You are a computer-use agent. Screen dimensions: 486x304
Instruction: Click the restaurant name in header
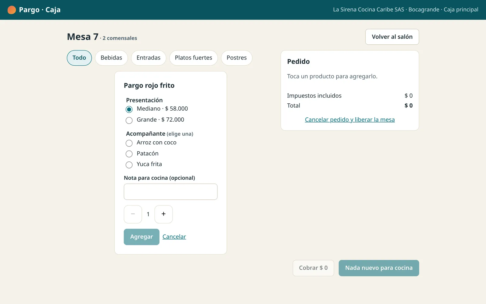368,9
